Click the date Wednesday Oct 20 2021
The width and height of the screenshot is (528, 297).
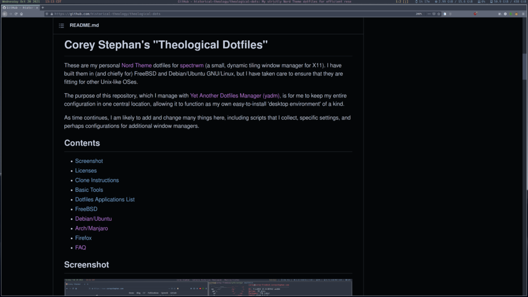tap(21, 2)
